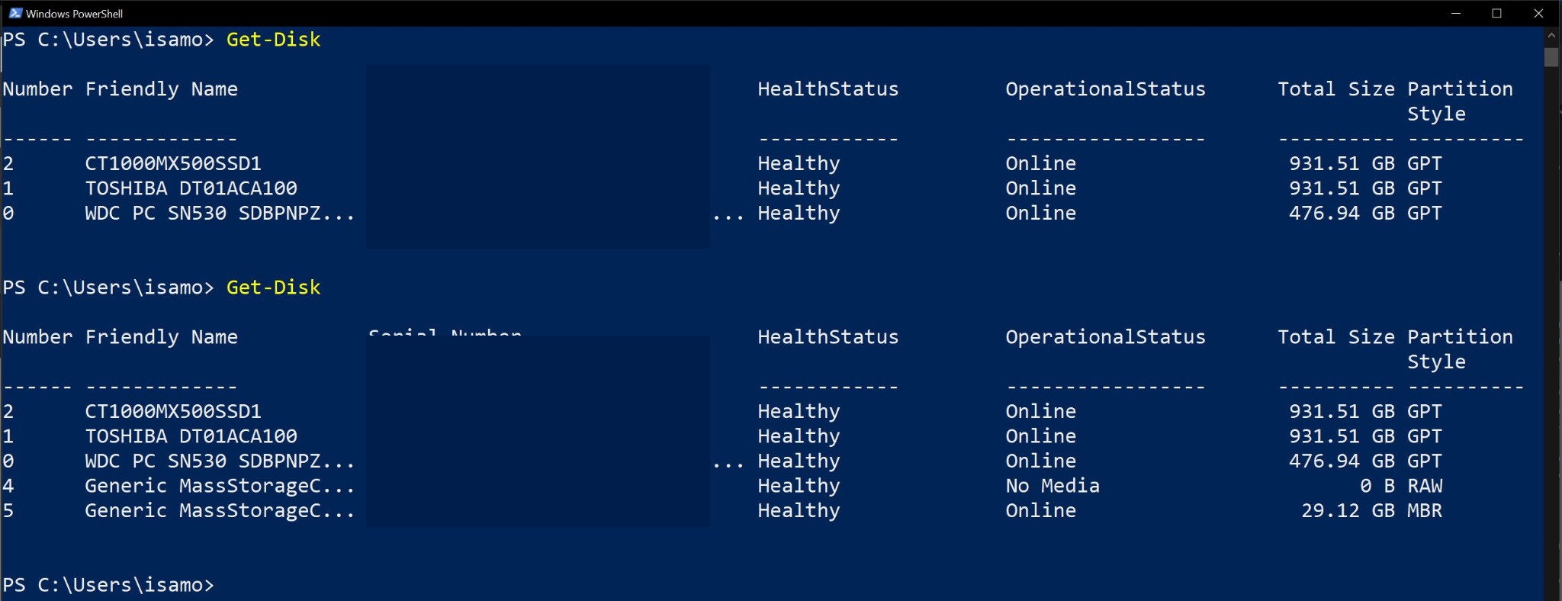Click "WDC PC SN530 SDBPNPZ..." in the five-disk table
The height and width of the screenshot is (601, 1562).
coord(220,461)
